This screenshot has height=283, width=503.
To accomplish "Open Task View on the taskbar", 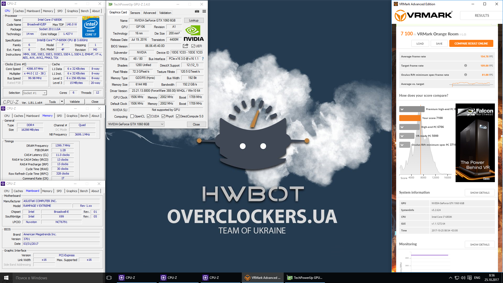I will [x=109, y=278].
